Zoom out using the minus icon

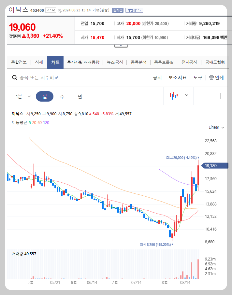pyautogui.click(x=205, y=95)
